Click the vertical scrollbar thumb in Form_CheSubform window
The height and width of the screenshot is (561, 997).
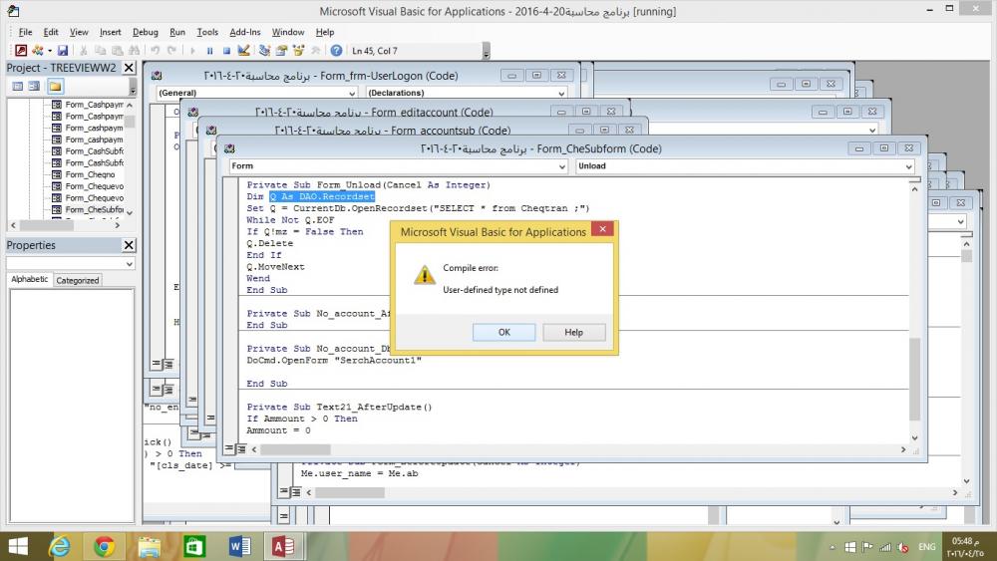pyautogui.click(x=915, y=380)
